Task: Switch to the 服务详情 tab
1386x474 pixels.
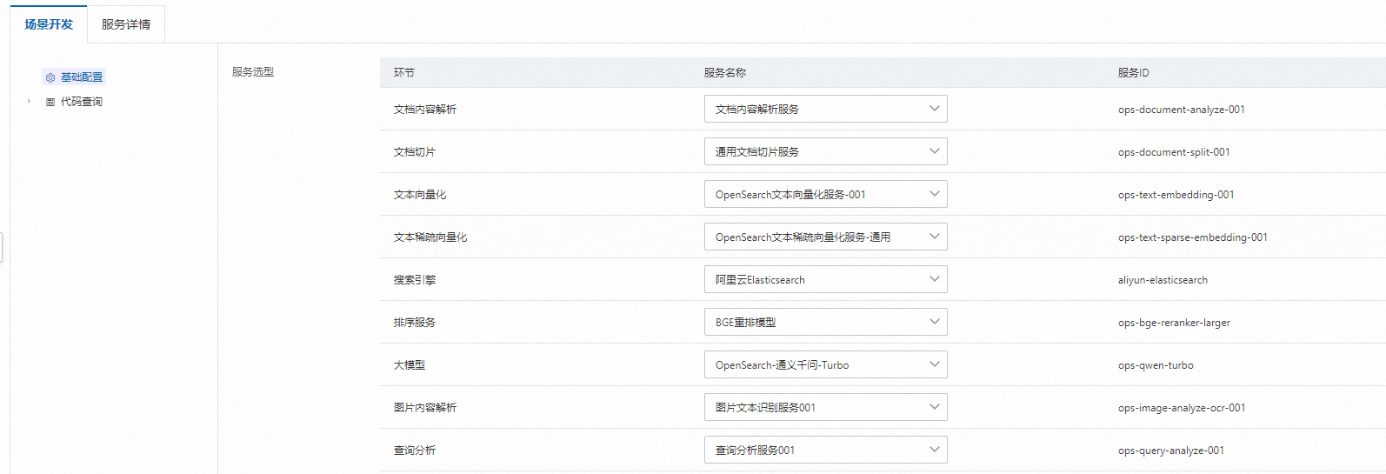Action: [126, 24]
